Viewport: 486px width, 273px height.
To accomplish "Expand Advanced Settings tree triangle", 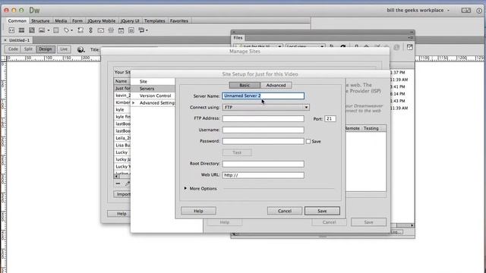I will coord(134,103).
